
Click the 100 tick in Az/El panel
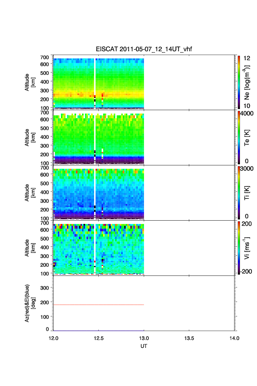(x=45, y=317)
